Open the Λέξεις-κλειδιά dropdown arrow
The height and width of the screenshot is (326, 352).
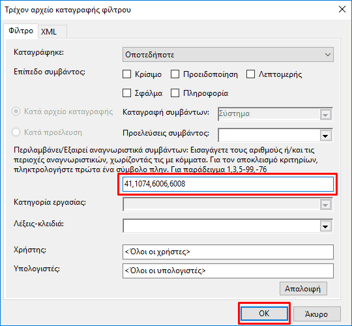(x=325, y=226)
